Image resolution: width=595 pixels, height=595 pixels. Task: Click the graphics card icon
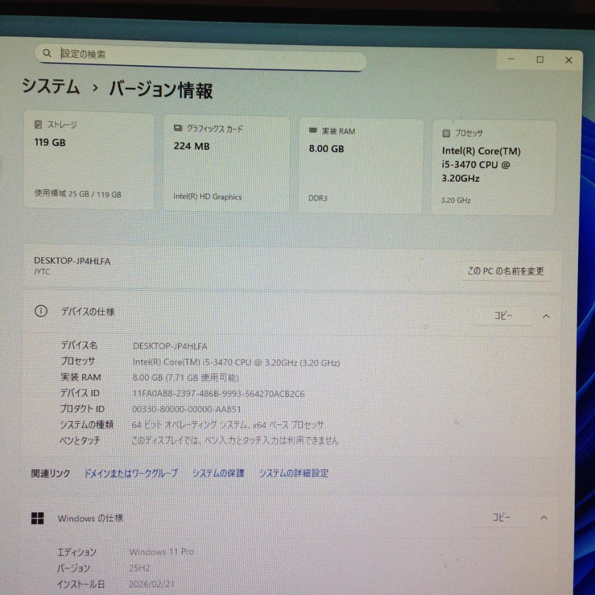pos(177,128)
